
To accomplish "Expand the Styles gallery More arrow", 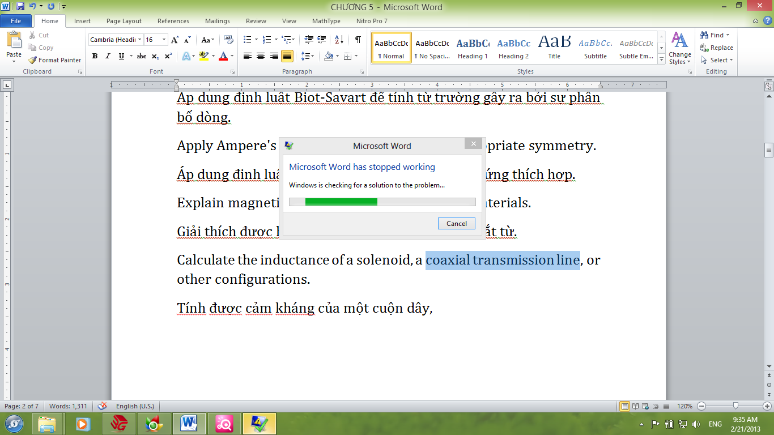I will click(x=661, y=60).
